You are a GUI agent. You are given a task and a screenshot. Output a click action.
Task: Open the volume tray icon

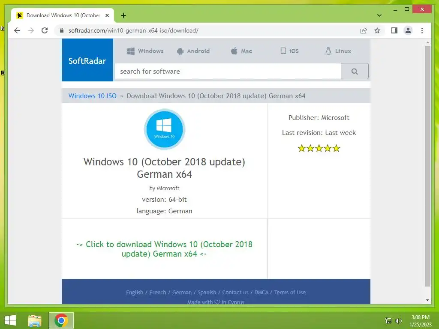(x=398, y=320)
